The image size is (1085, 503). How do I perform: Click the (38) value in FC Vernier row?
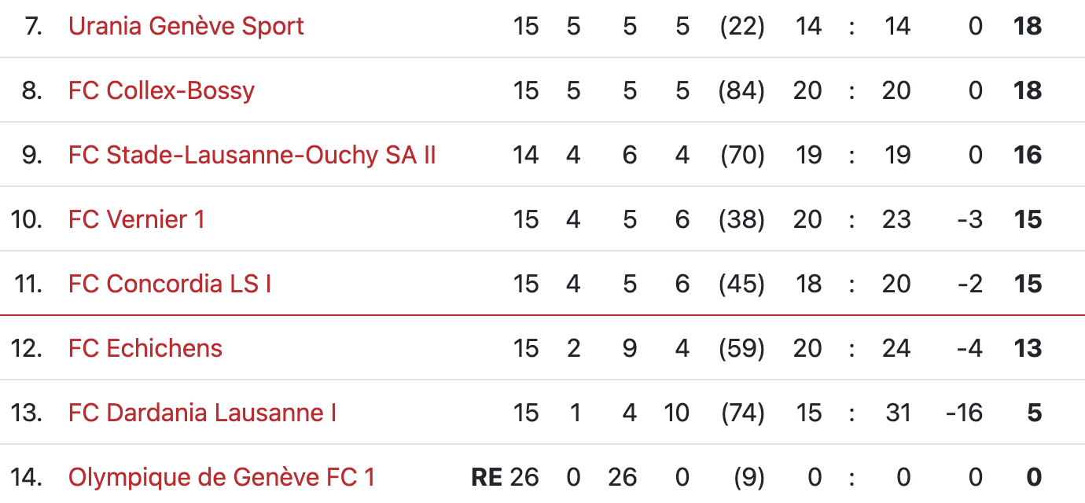(741, 220)
